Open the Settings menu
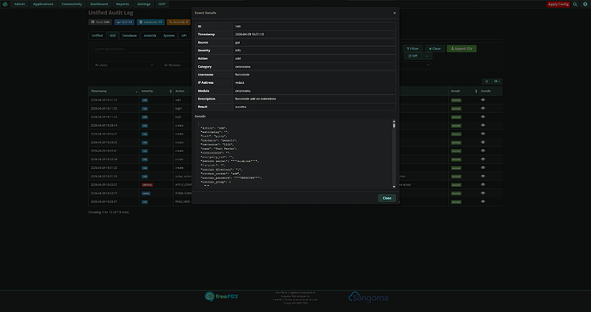 [144, 4]
